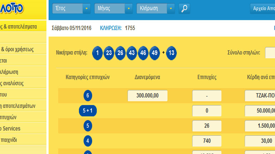
Task: Click the '740' winners field
Action: 207,141
